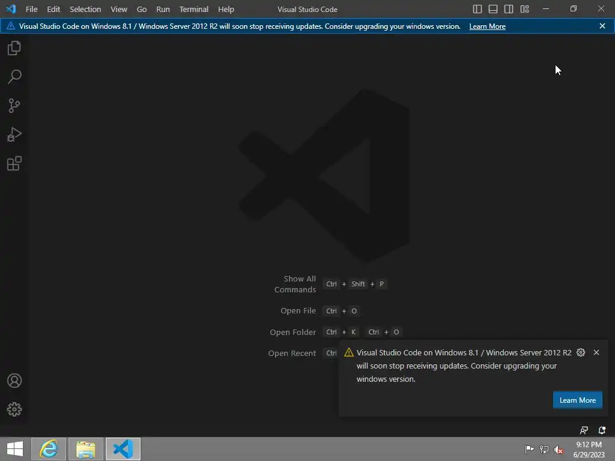Click the K key hint badge
Viewport: 615px width, 461px height.
(x=353, y=332)
